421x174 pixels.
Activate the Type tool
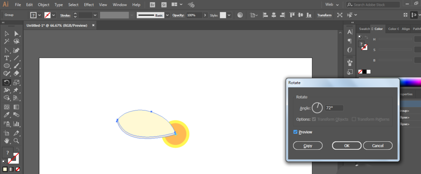coord(7,58)
